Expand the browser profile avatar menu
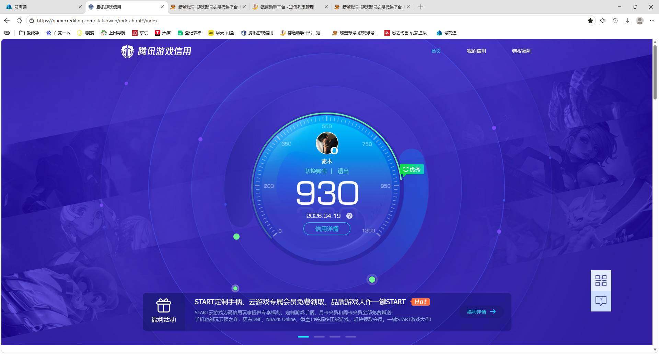The width and height of the screenshot is (659, 354). pyautogui.click(x=639, y=21)
